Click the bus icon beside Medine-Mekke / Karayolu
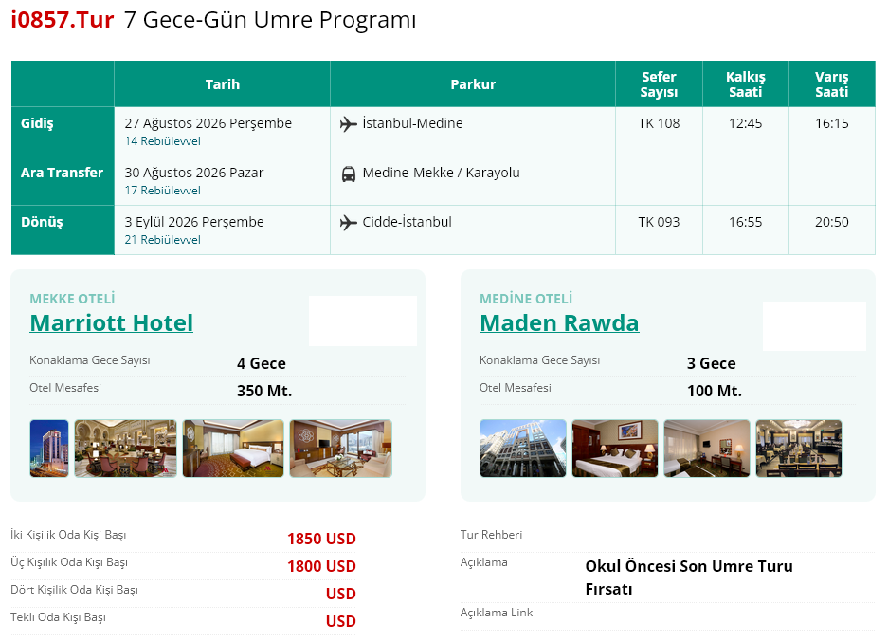This screenshot has height=642, width=888. (x=349, y=174)
